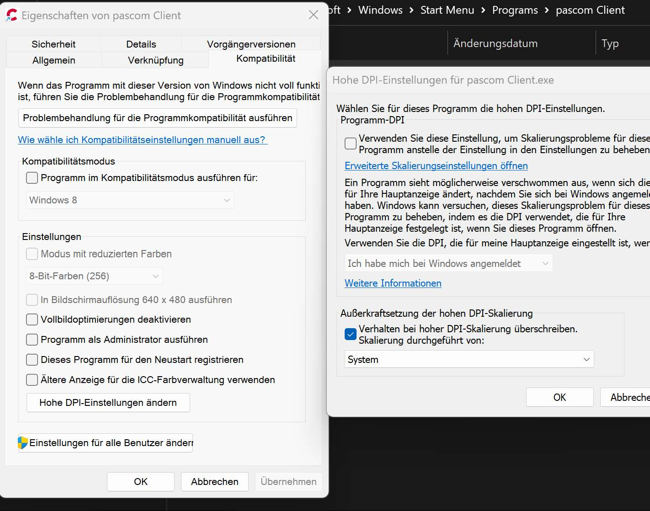
Task: Enable 'Ältere Anzeige für die ICC-Farbverwaltung verwenden'
Action: (32, 380)
